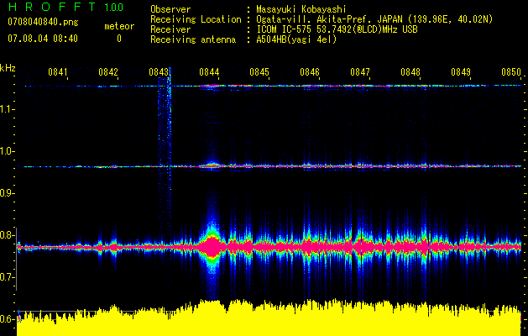Click the 0.8 kHz frequency axis label
The image size is (528, 336).
[8, 235]
